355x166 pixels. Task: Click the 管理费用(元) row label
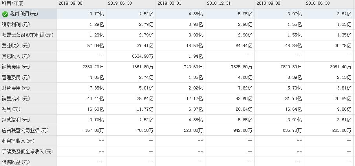point(16,77)
